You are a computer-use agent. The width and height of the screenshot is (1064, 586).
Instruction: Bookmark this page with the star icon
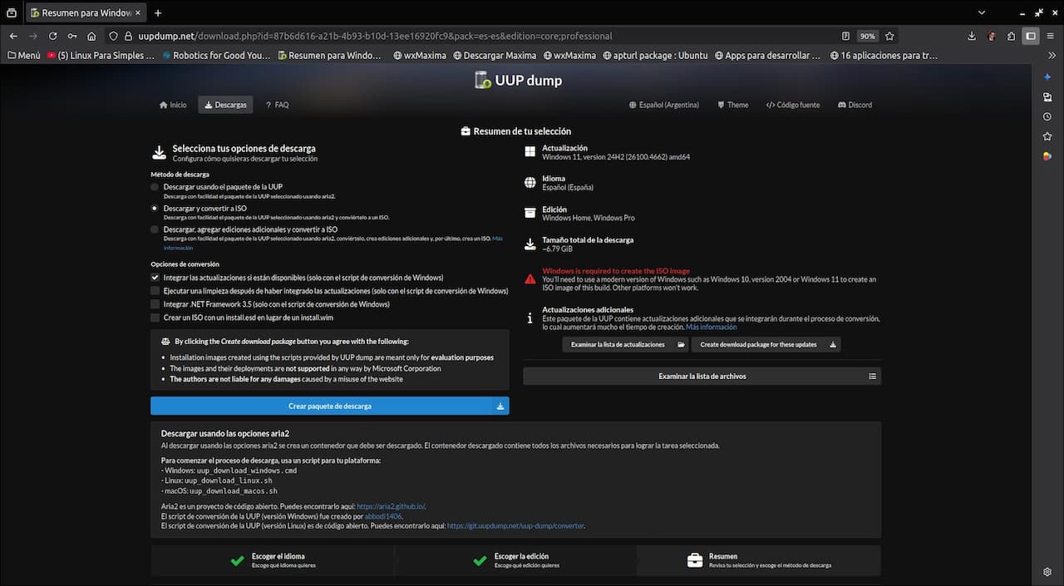[889, 37]
